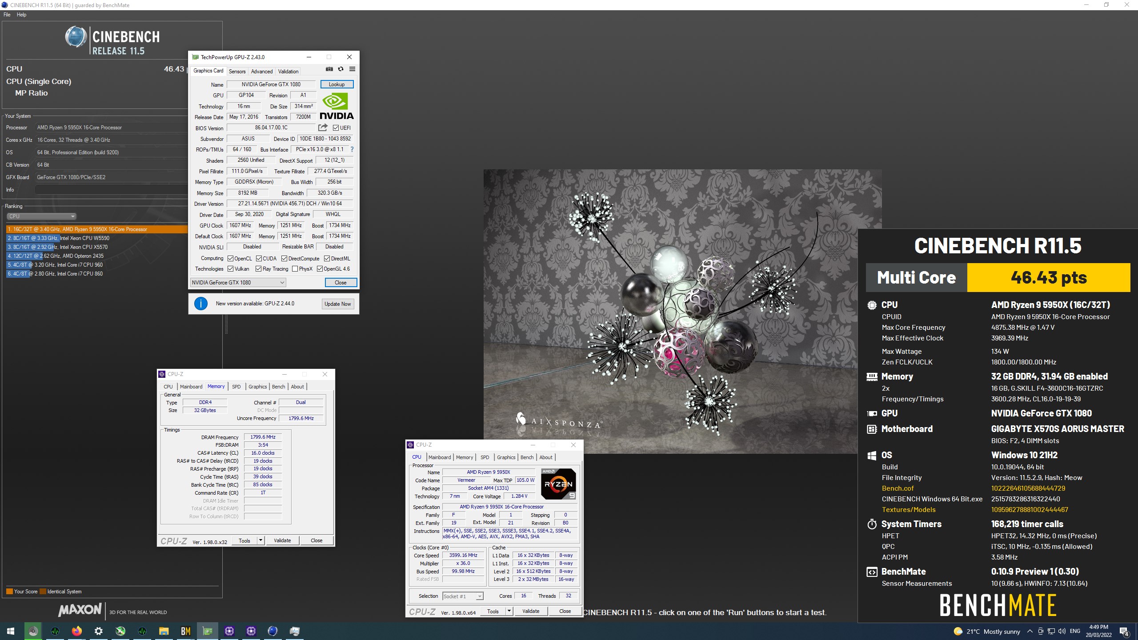The width and height of the screenshot is (1138, 640).
Task: Click the Cinebench Release 11.5 logo
Action: [112, 41]
